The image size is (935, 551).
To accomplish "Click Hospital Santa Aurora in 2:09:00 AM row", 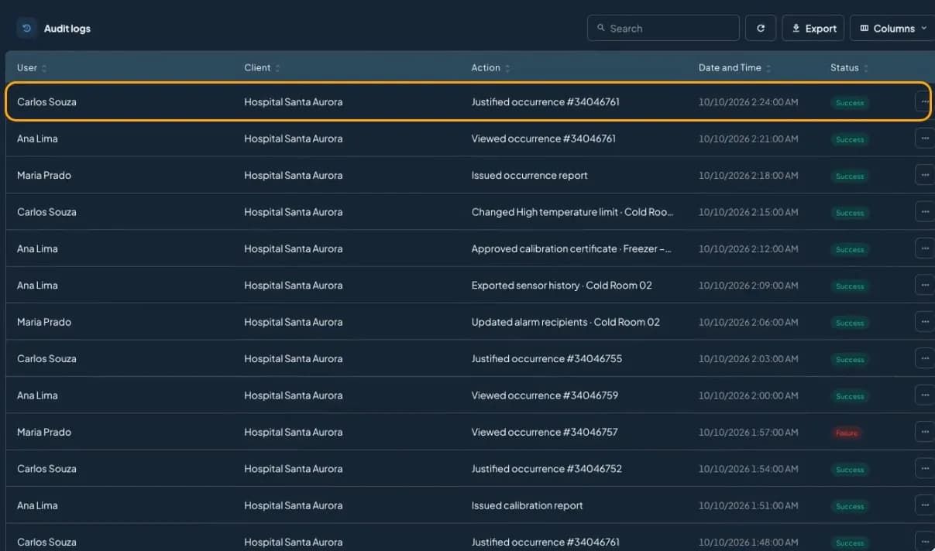I will coord(293,285).
